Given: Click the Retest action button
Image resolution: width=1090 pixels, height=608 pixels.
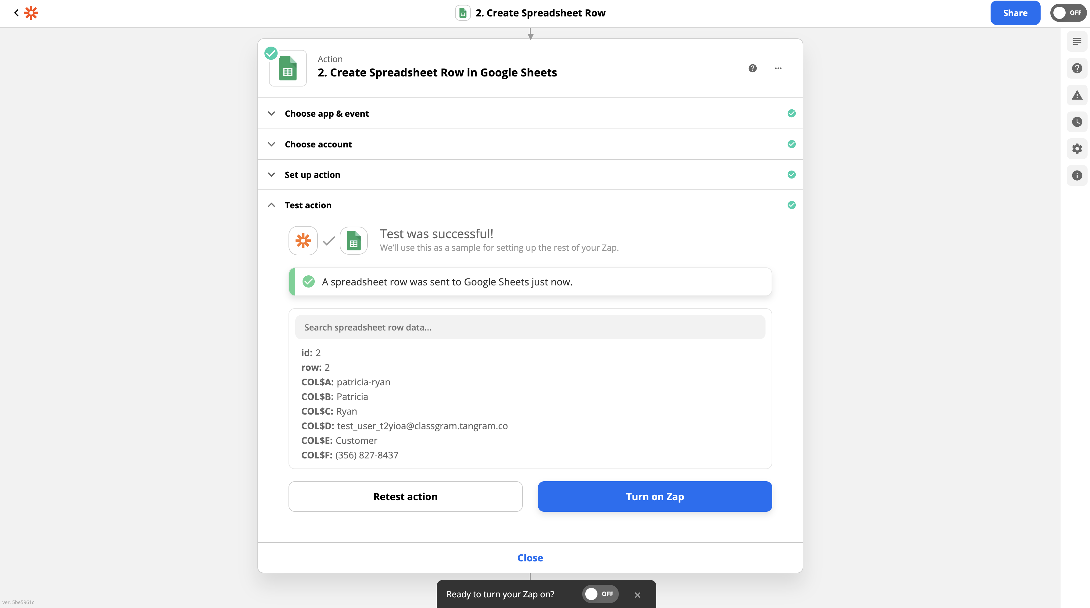Looking at the screenshot, I should (x=405, y=497).
